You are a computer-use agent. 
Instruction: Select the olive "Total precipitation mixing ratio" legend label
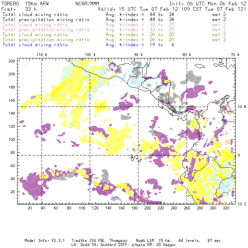(x=46, y=40)
